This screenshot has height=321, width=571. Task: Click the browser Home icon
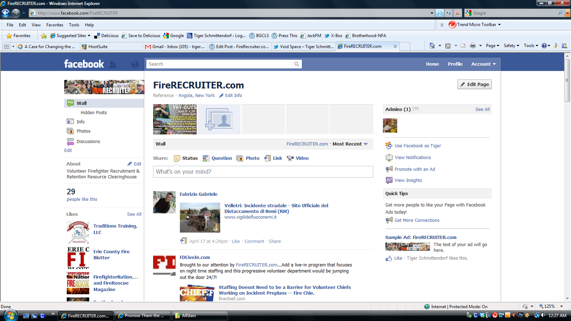[432, 46]
